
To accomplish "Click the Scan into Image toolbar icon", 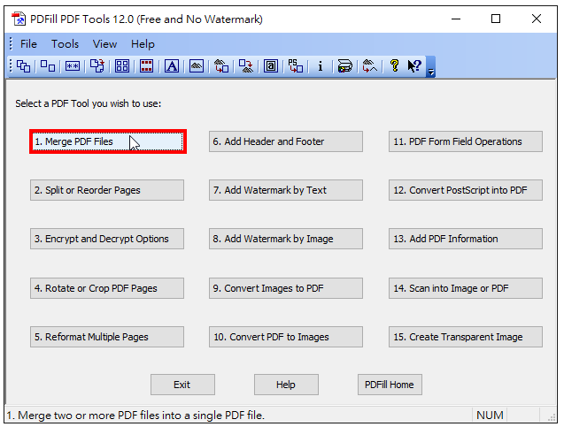I will coord(344,66).
